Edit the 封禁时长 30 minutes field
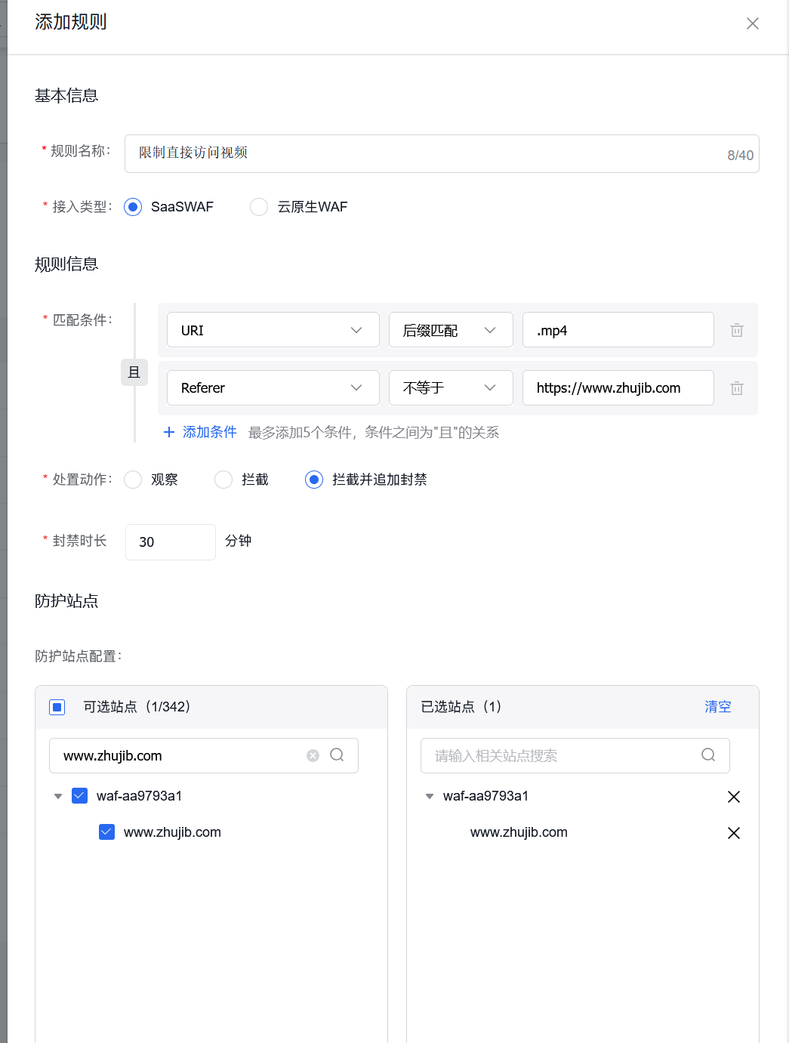This screenshot has height=1043, width=789. (x=171, y=542)
